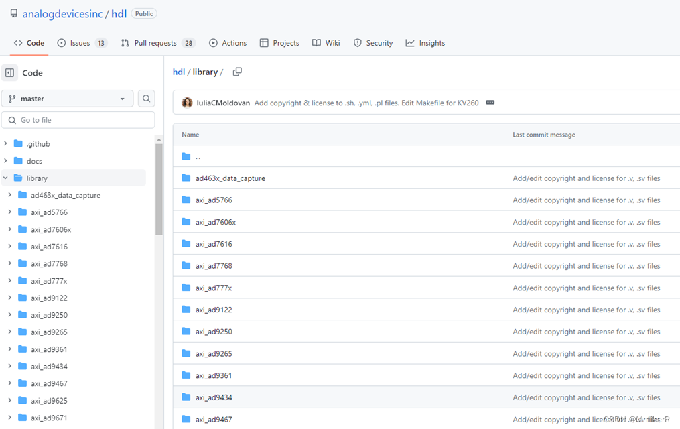Open IuliaCMoldovan author profile link
The width and height of the screenshot is (680, 429).
click(x=223, y=103)
